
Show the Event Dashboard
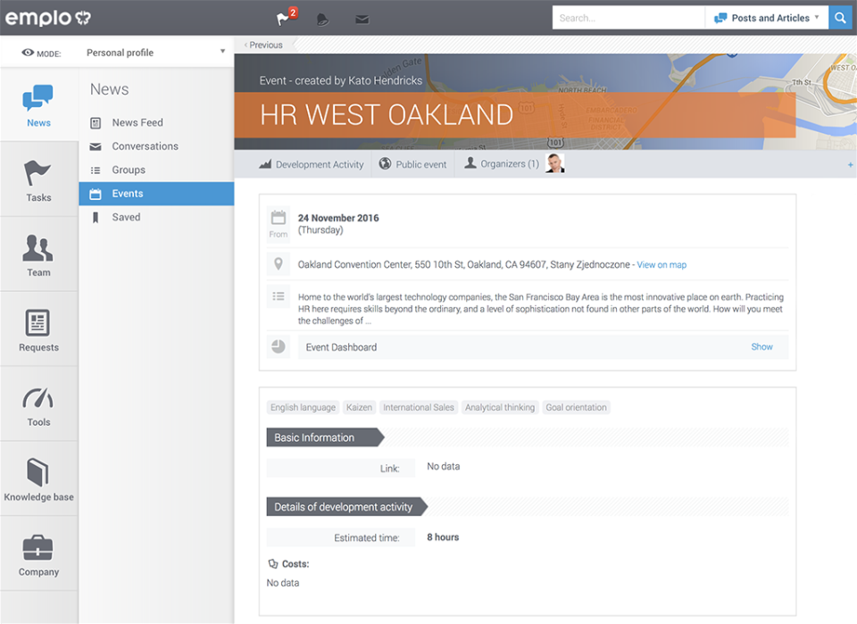761,346
